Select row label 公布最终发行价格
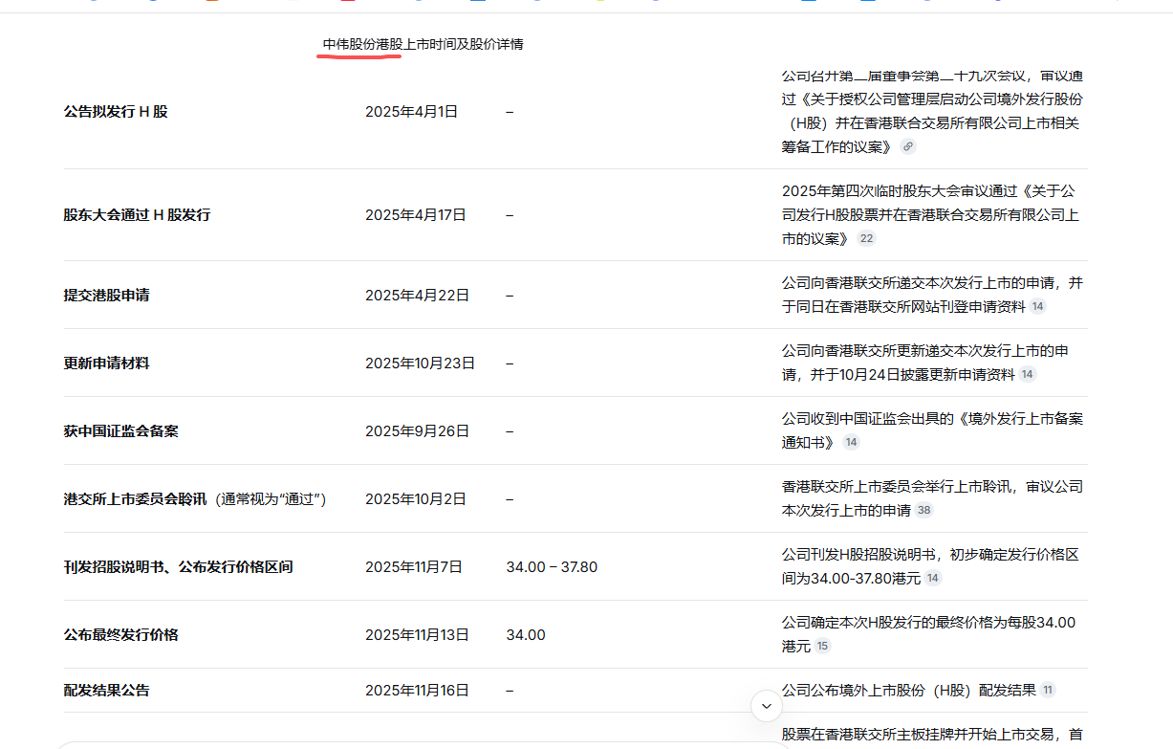Viewport: 1173px width, 749px height. click(x=120, y=634)
